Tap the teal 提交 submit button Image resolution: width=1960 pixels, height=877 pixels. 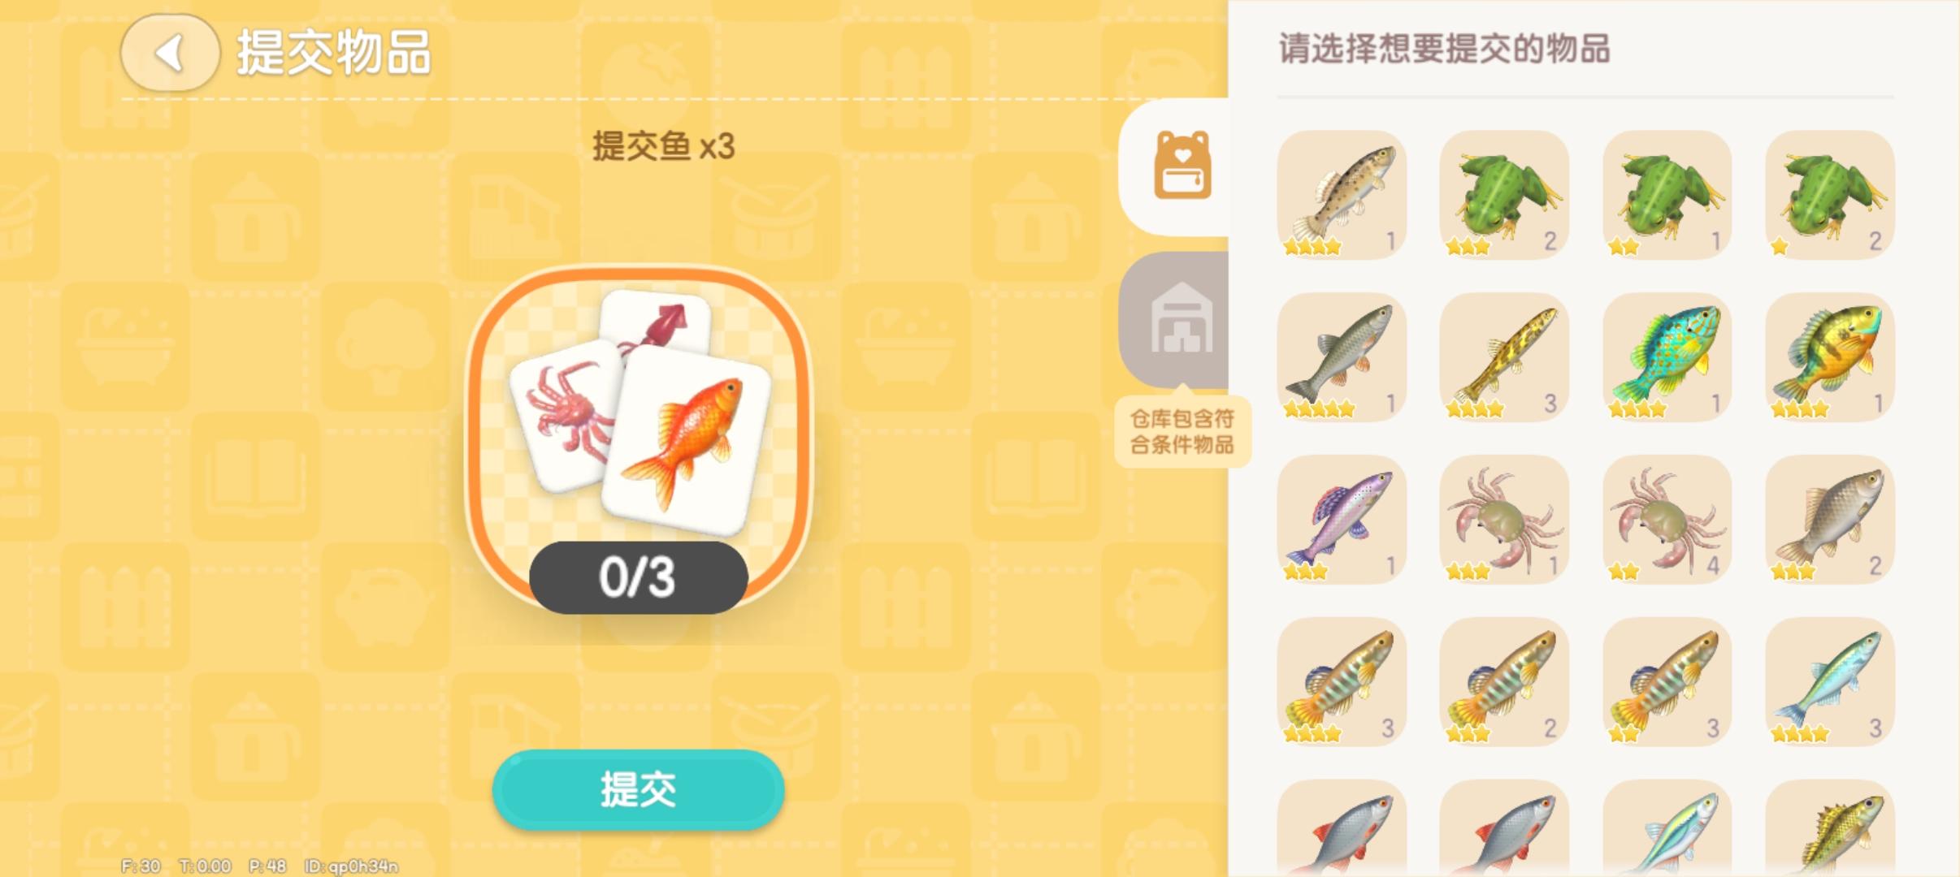click(638, 789)
